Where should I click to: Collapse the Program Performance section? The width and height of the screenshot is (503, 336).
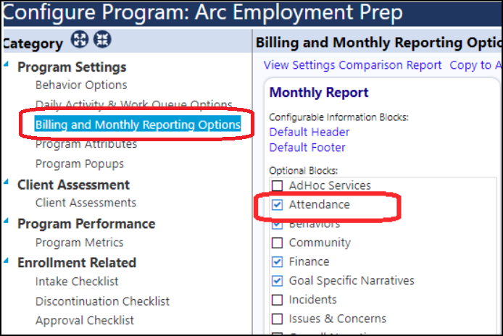6,221
